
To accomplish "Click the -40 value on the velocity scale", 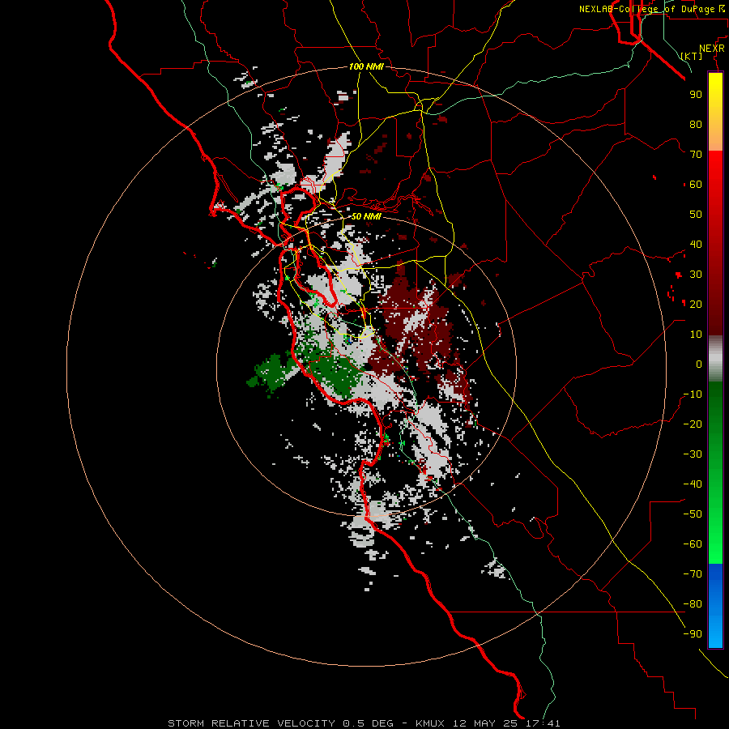I will point(693,484).
